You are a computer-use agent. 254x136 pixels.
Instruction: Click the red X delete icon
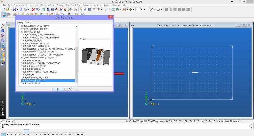point(33,10)
